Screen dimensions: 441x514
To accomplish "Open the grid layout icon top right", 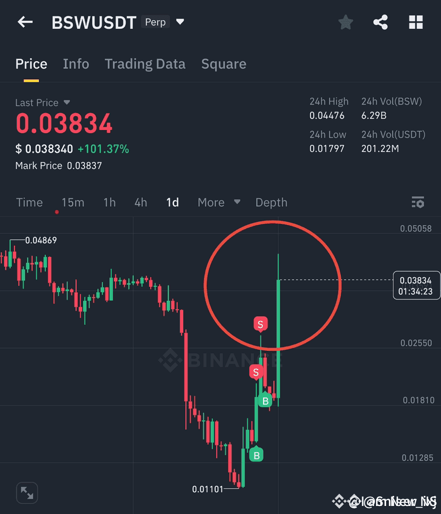I will pyautogui.click(x=415, y=22).
